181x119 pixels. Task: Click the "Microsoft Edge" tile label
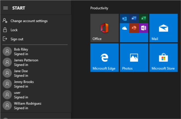[x=104, y=68]
